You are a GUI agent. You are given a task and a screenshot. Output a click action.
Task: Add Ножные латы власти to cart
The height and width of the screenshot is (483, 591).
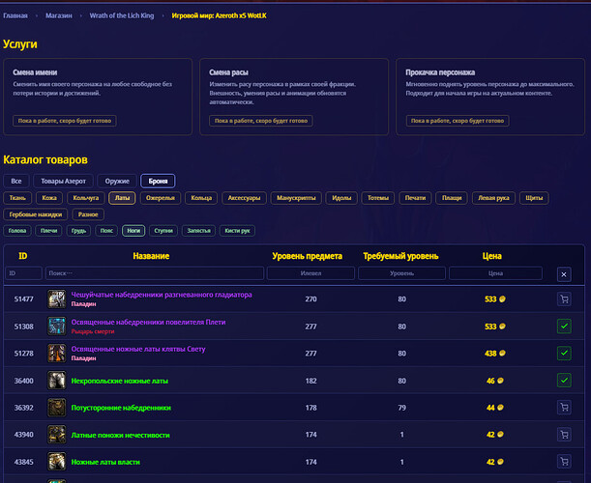[564, 462]
